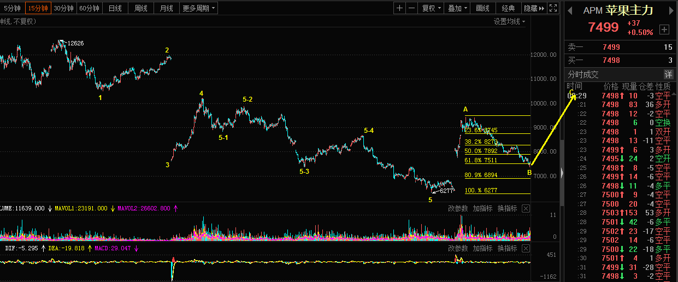Click the +0.50% change value
The height and width of the screenshot is (282, 678).
tap(640, 32)
